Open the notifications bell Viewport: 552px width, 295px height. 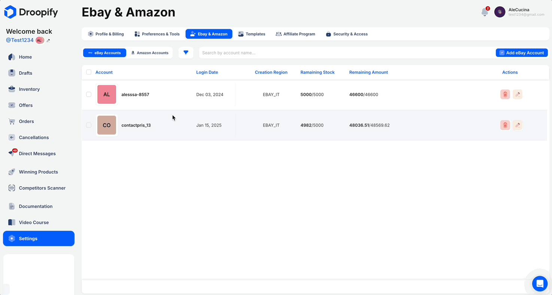click(485, 12)
